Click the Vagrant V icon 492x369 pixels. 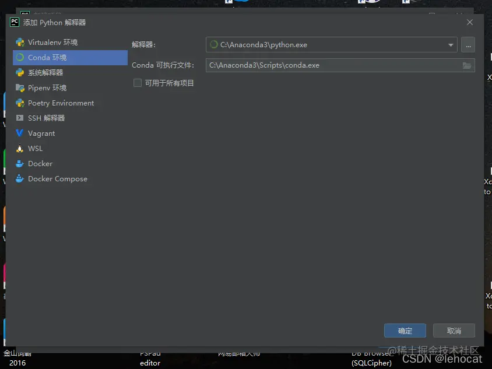19,133
